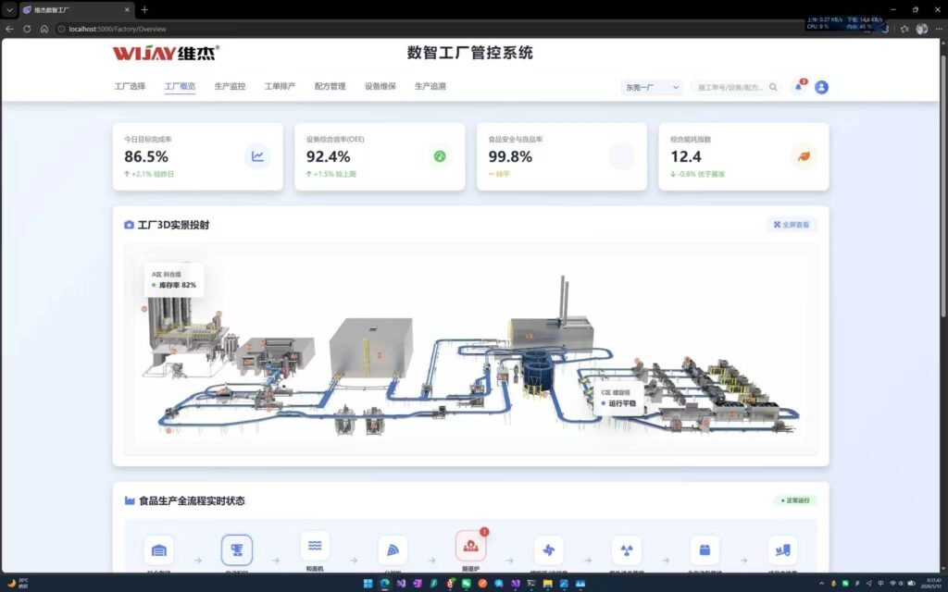
Task: Click the favorites star icon in browser toolbar
Action: point(904,29)
